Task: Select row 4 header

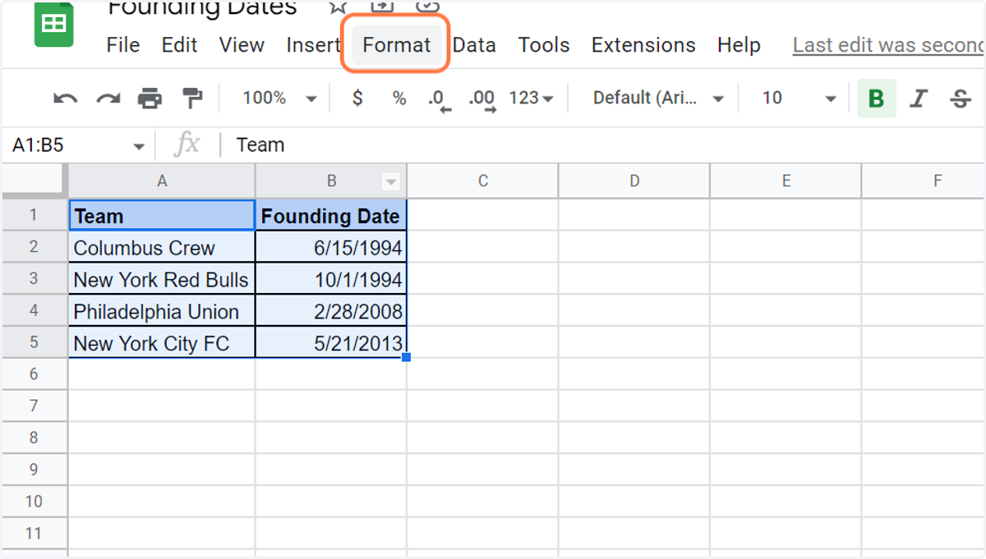Action: click(34, 311)
